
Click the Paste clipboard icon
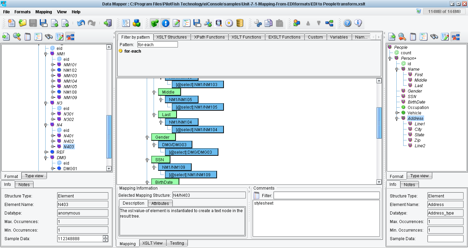(x=279, y=23)
